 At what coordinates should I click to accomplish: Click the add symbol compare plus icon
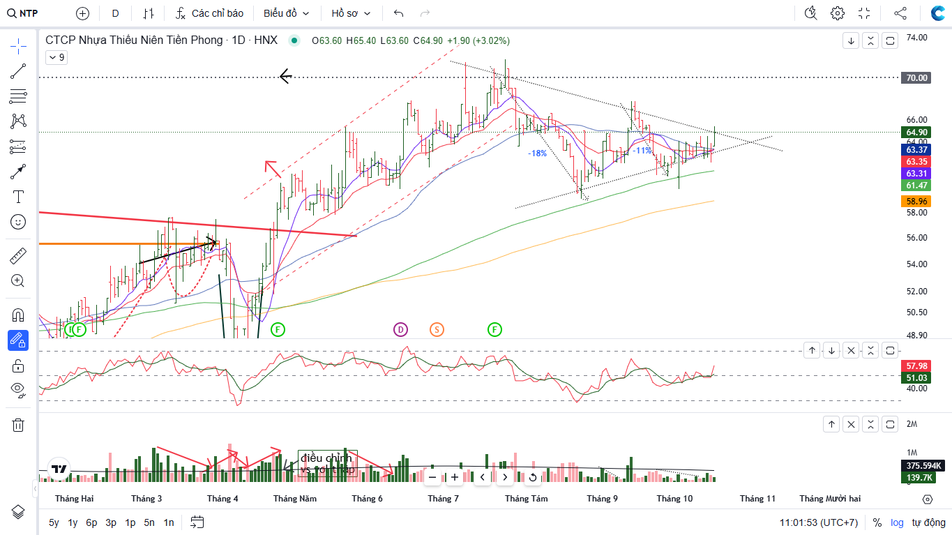coord(83,13)
